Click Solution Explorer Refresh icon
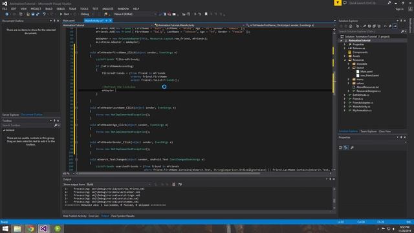 click(369, 26)
